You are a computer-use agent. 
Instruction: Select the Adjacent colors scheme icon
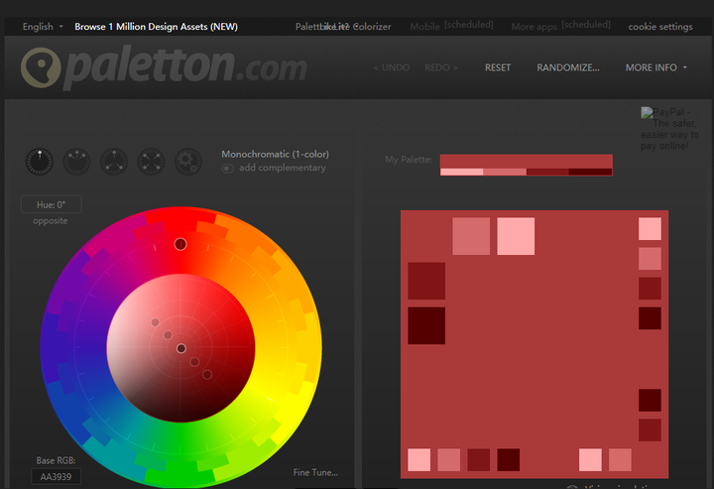(x=76, y=162)
